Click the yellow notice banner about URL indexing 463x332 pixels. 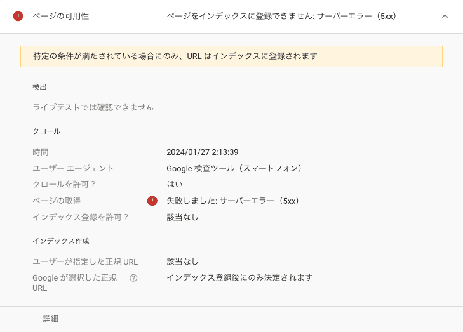pos(254,56)
